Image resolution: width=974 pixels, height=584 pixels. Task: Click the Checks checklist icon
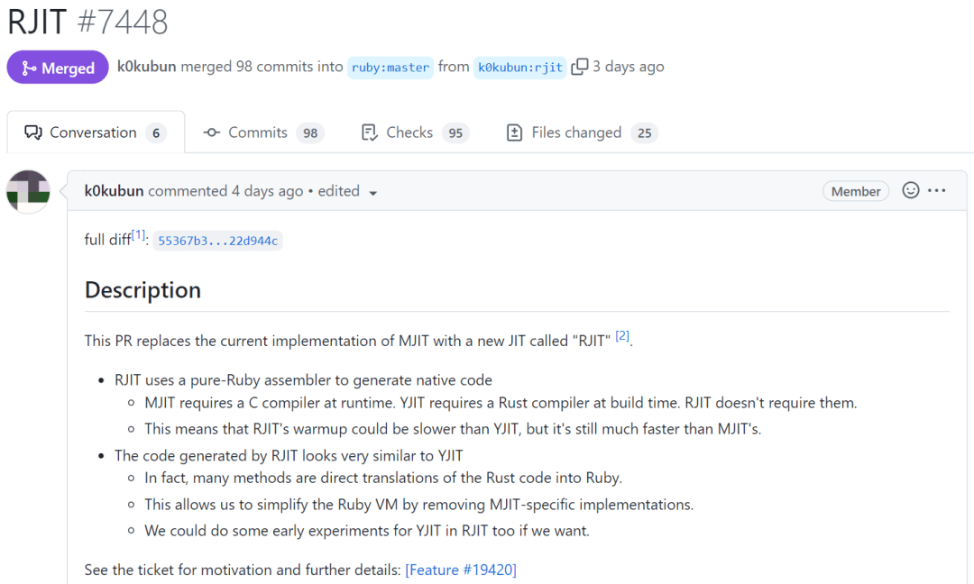point(370,132)
